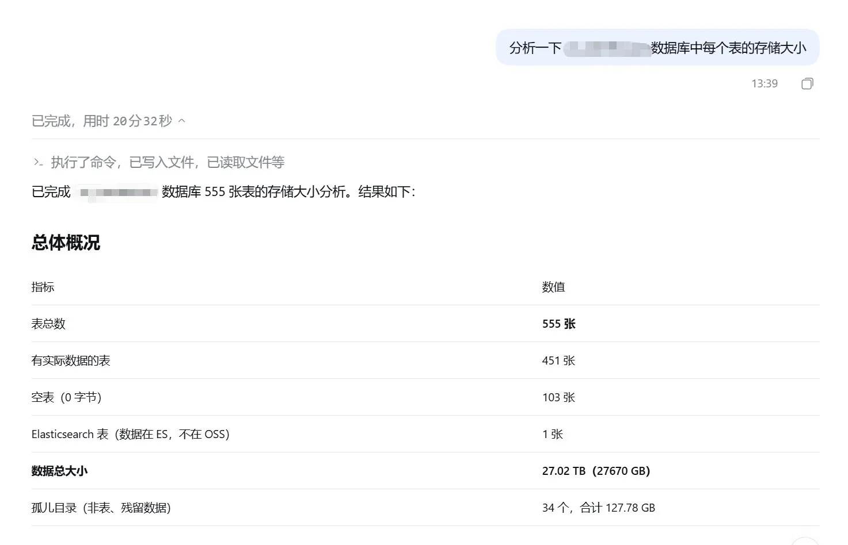Click the '103 张' value

tap(558, 397)
